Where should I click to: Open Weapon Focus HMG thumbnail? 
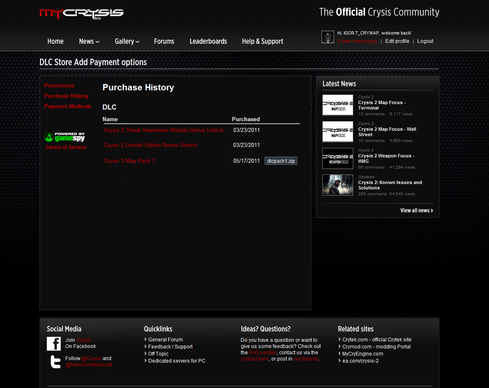(338, 158)
